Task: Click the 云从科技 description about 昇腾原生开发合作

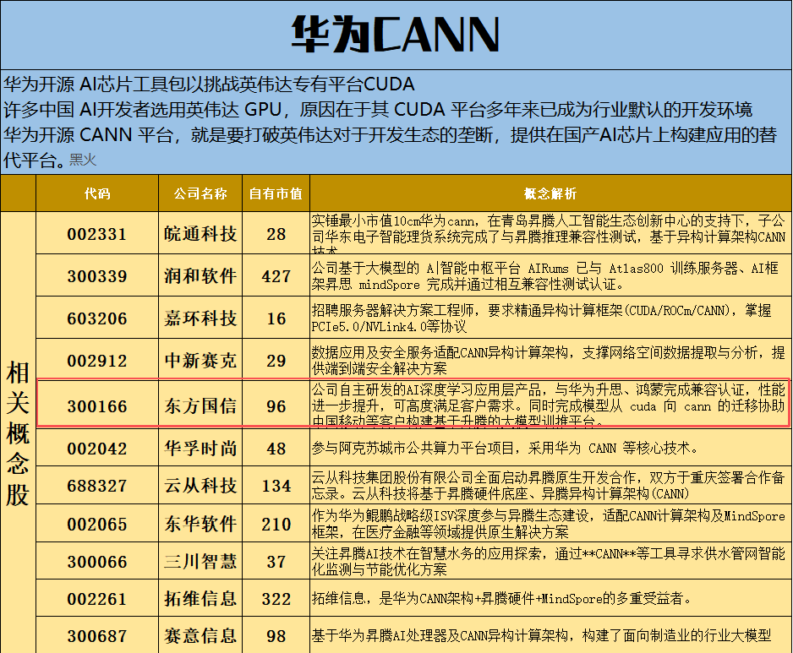Action: (x=550, y=485)
